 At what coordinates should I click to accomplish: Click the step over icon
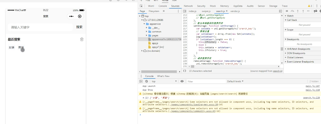[x=292, y=11]
